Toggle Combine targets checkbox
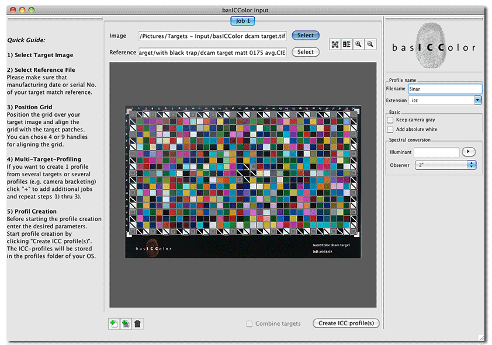Image resolution: width=492 pixels, height=345 pixels. tap(250, 323)
